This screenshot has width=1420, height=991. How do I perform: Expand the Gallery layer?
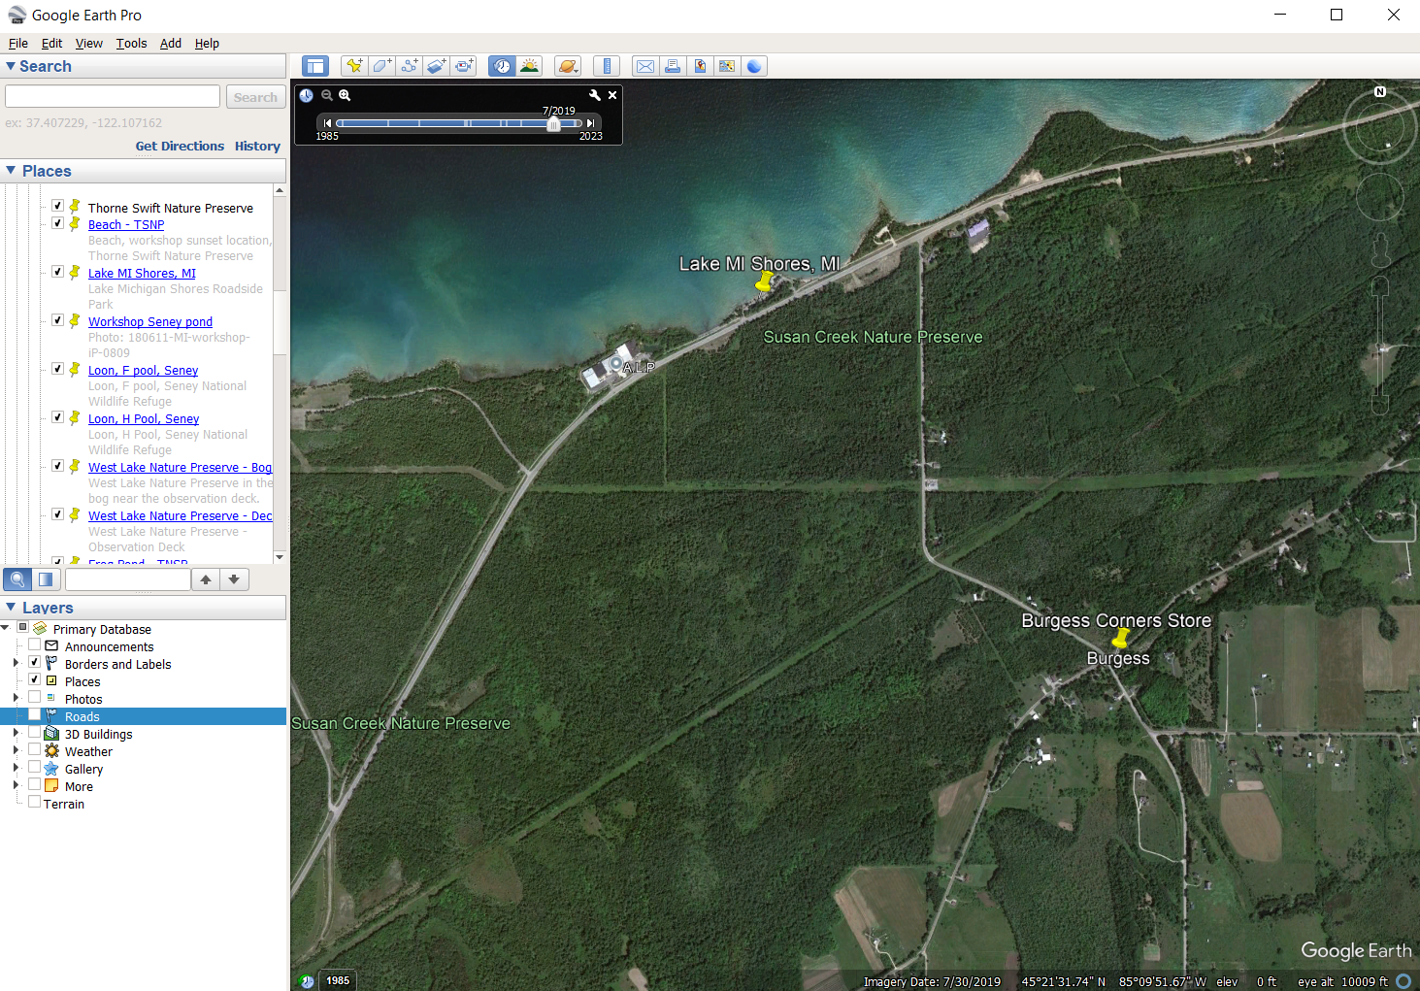pos(16,768)
